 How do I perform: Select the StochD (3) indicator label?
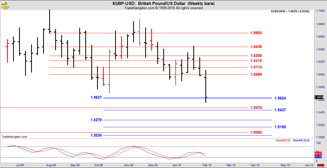[x=283, y=141]
